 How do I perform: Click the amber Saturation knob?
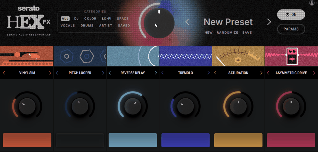pyautogui.click(x=238, y=106)
